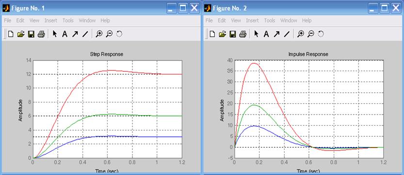This screenshot has height=175, width=404.
Task: Minimize the Figure No. 1 window
Action: 171,8
